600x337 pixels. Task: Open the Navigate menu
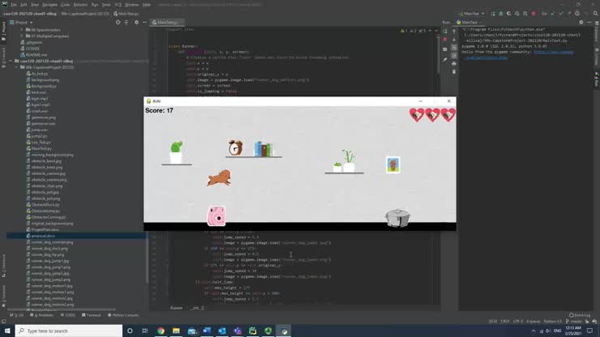point(49,5)
